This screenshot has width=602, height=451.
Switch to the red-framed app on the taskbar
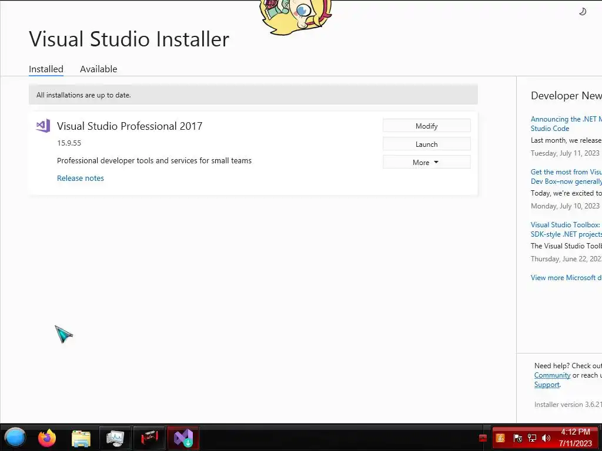pyautogui.click(x=149, y=438)
